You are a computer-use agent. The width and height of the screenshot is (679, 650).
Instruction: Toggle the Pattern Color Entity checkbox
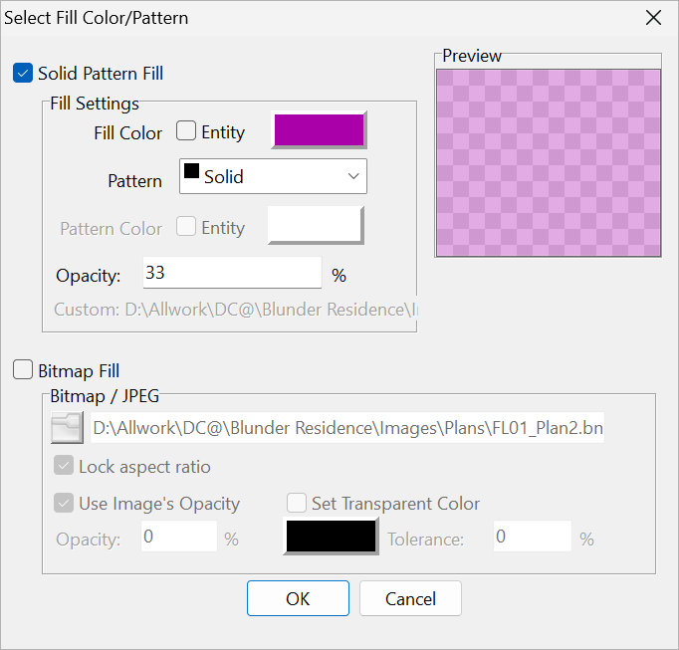(186, 226)
